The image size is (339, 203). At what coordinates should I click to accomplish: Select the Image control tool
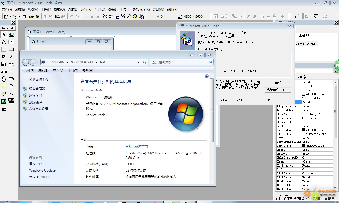4,101
